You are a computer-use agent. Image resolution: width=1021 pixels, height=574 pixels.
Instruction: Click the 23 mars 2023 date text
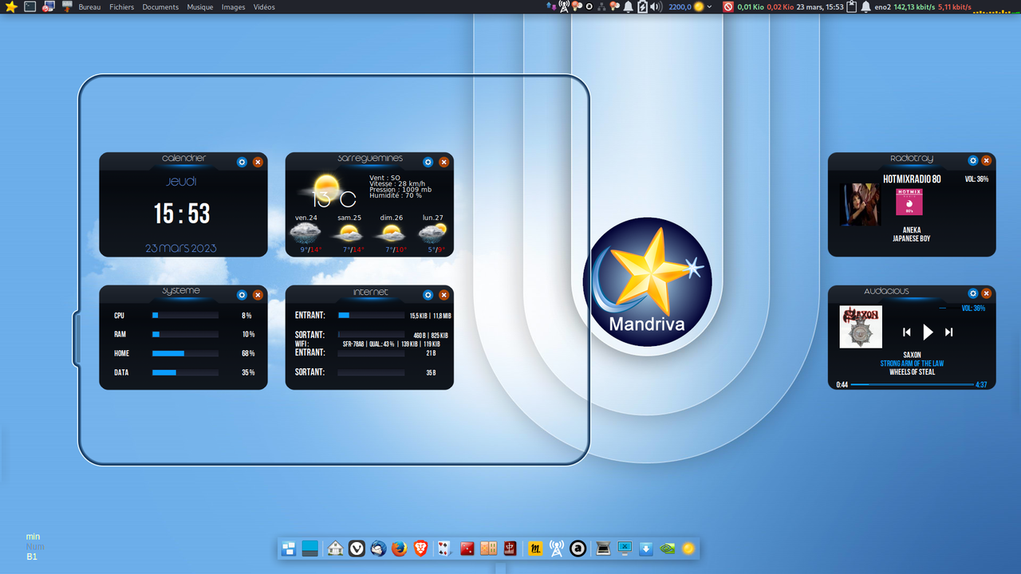click(x=181, y=249)
